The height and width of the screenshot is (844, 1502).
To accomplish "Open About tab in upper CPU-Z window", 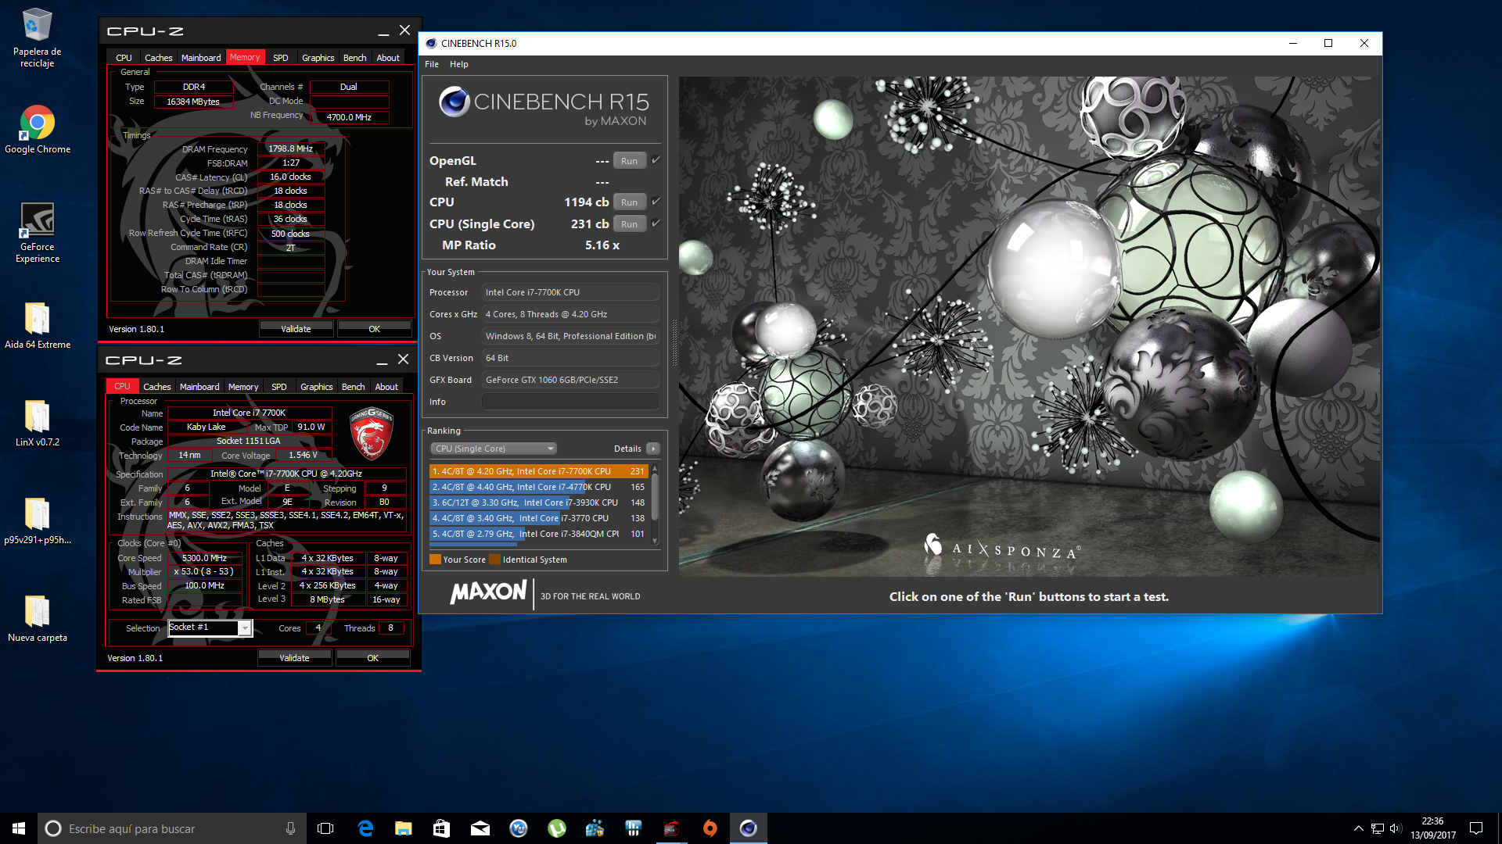I will click(x=388, y=58).
